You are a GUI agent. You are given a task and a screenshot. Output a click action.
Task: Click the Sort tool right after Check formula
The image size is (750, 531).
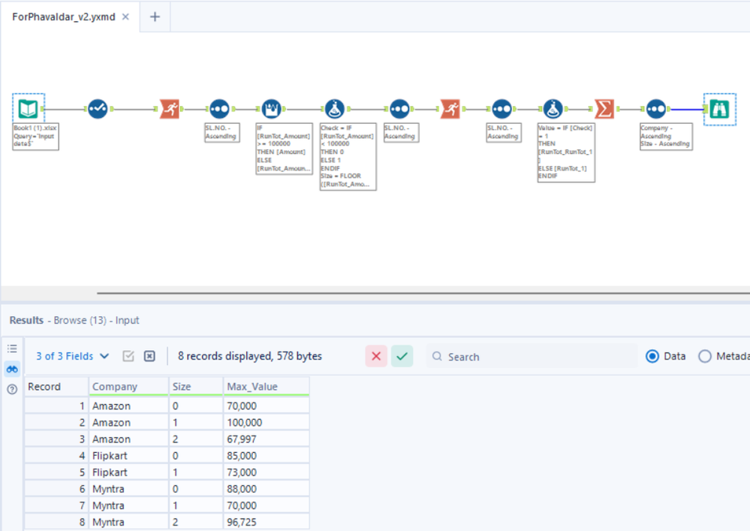[x=399, y=109]
